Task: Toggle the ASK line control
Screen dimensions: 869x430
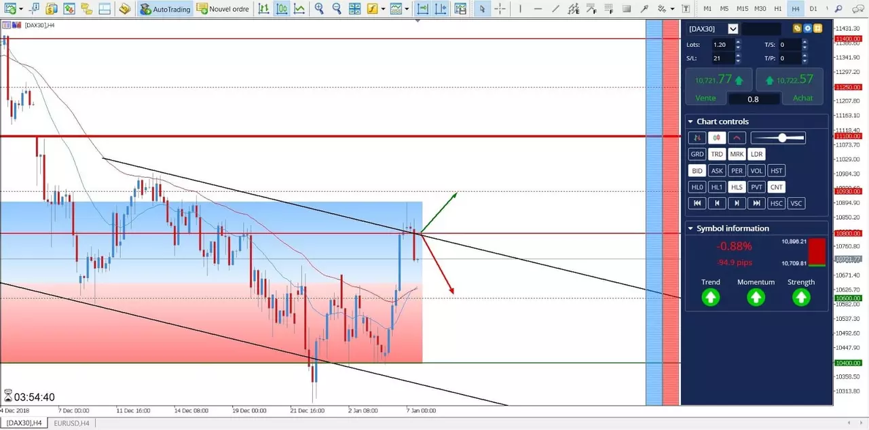Action: tap(717, 171)
